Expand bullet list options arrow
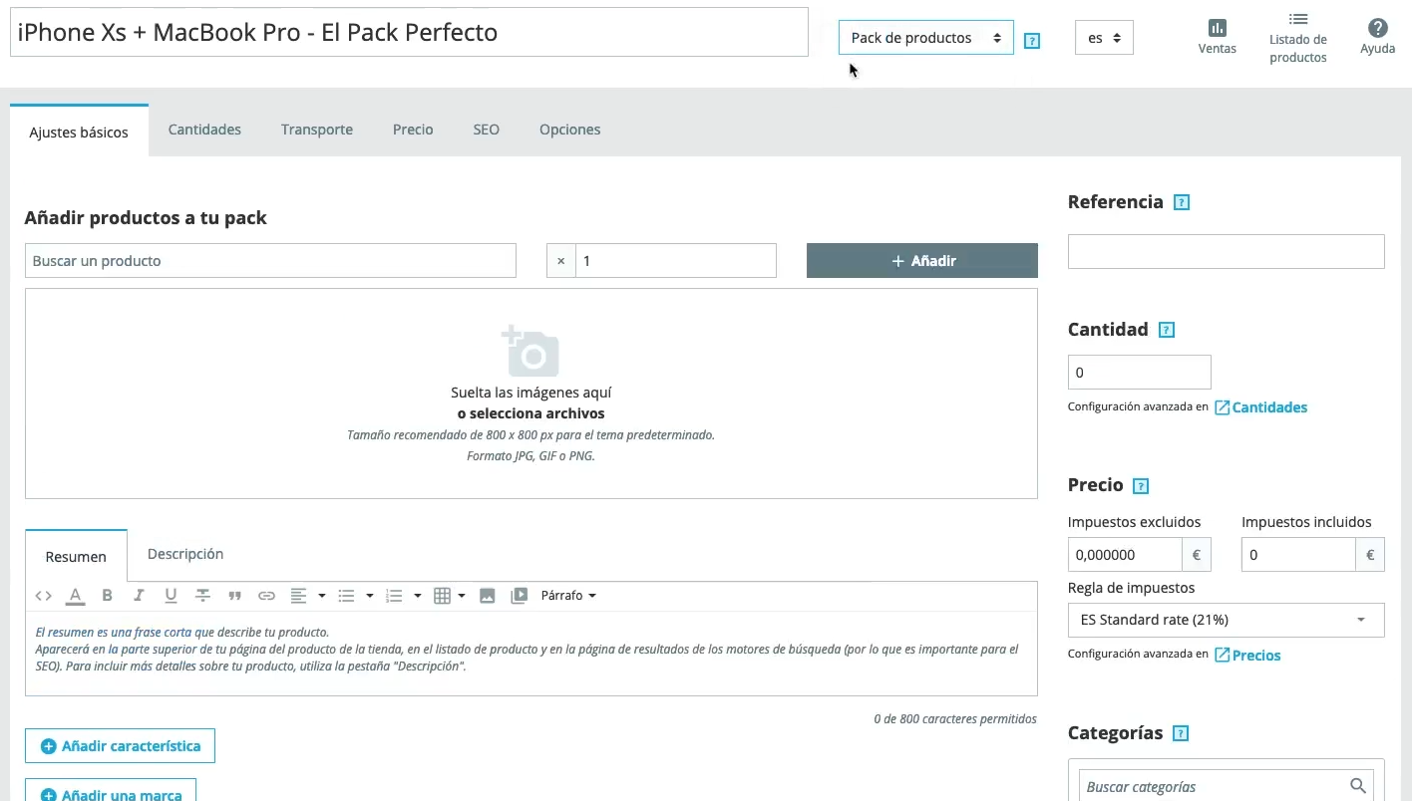Viewport: 1412px width, 801px height. tap(370, 596)
